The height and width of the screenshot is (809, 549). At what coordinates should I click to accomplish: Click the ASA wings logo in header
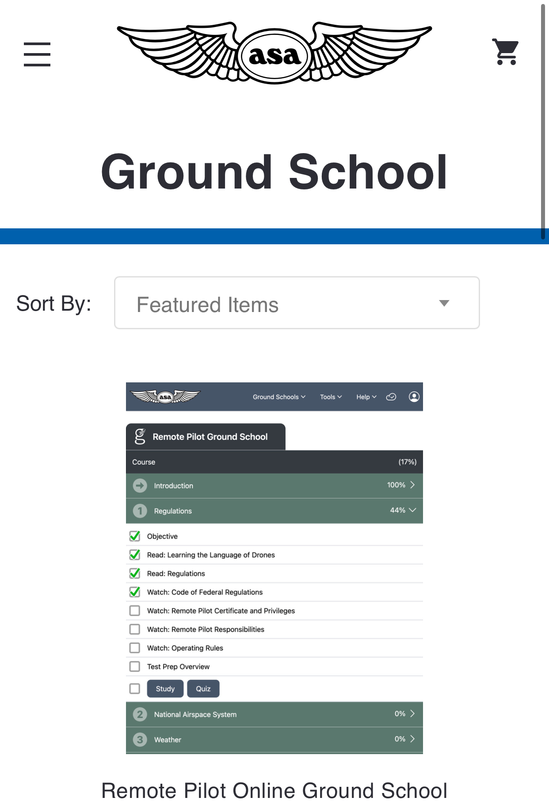(274, 53)
